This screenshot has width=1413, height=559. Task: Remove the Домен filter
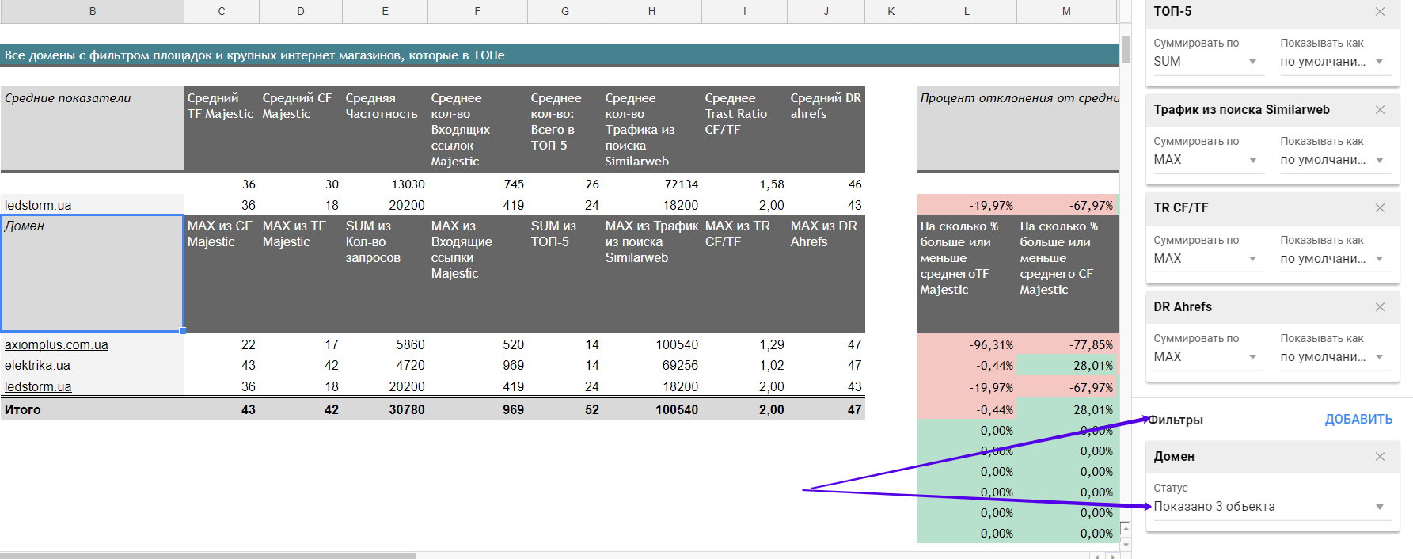pos(1380,457)
